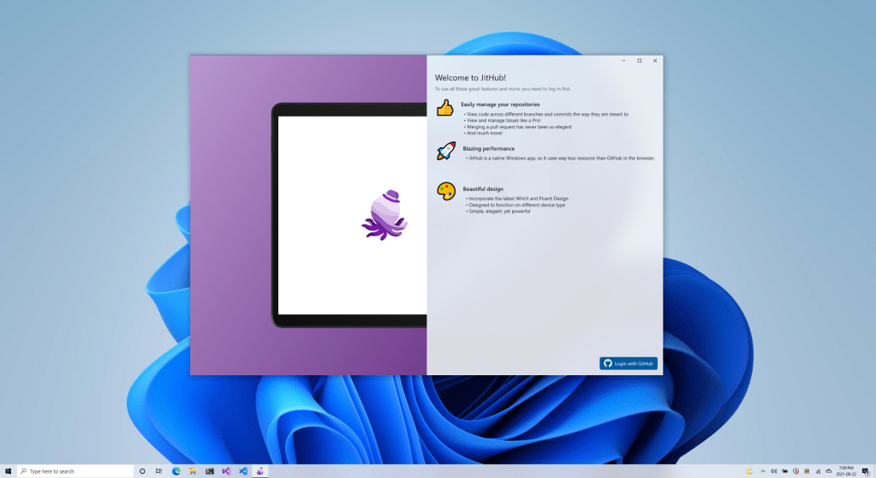Click the thumbs-up icon beside repositories heading
876x478 pixels.
pos(444,108)
